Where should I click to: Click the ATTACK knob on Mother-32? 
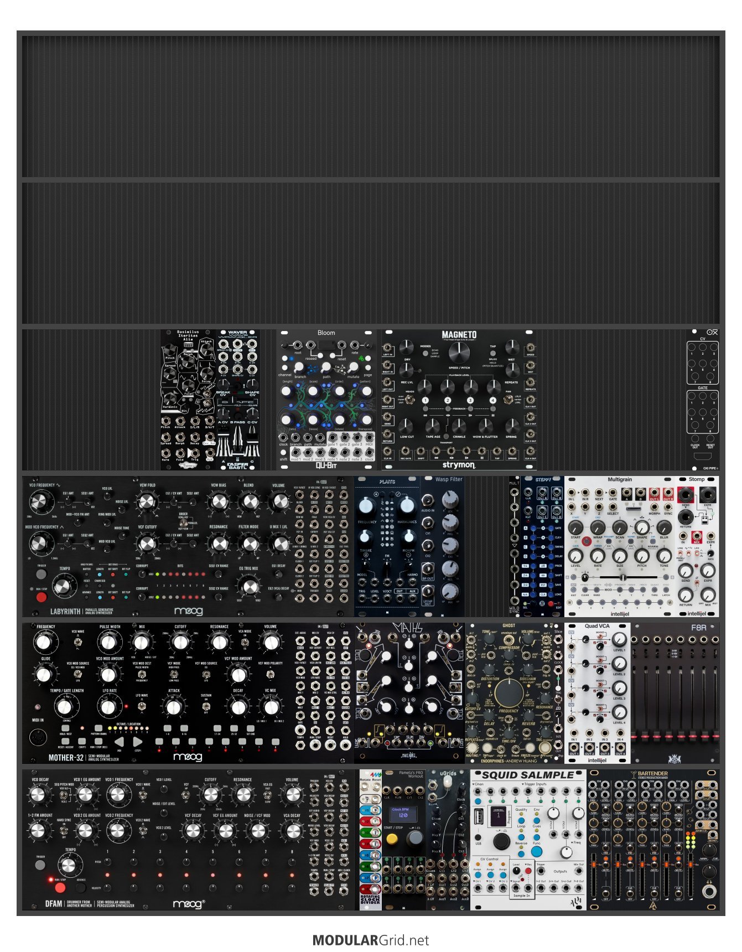point(174,707)
